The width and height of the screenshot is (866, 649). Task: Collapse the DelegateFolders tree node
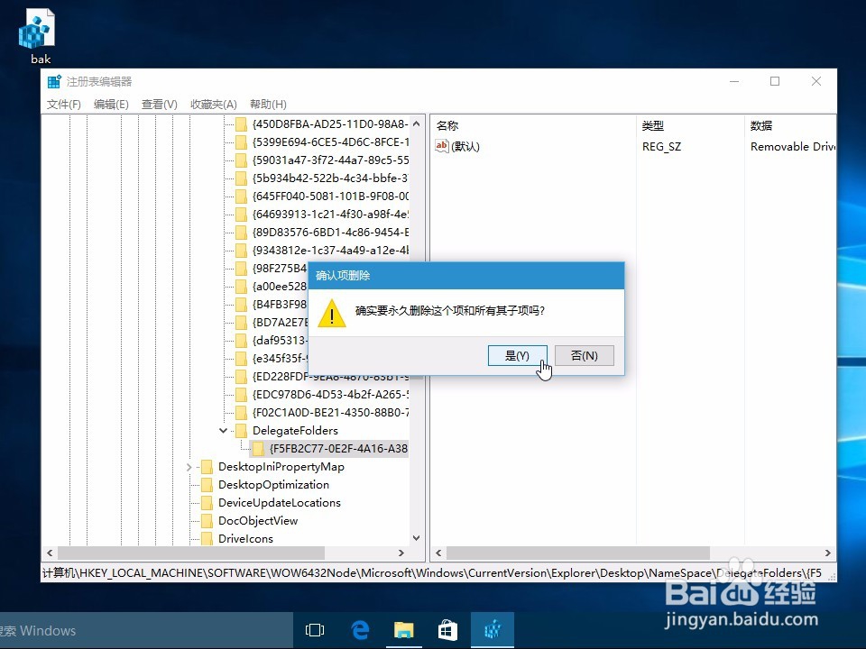[223, 431]
